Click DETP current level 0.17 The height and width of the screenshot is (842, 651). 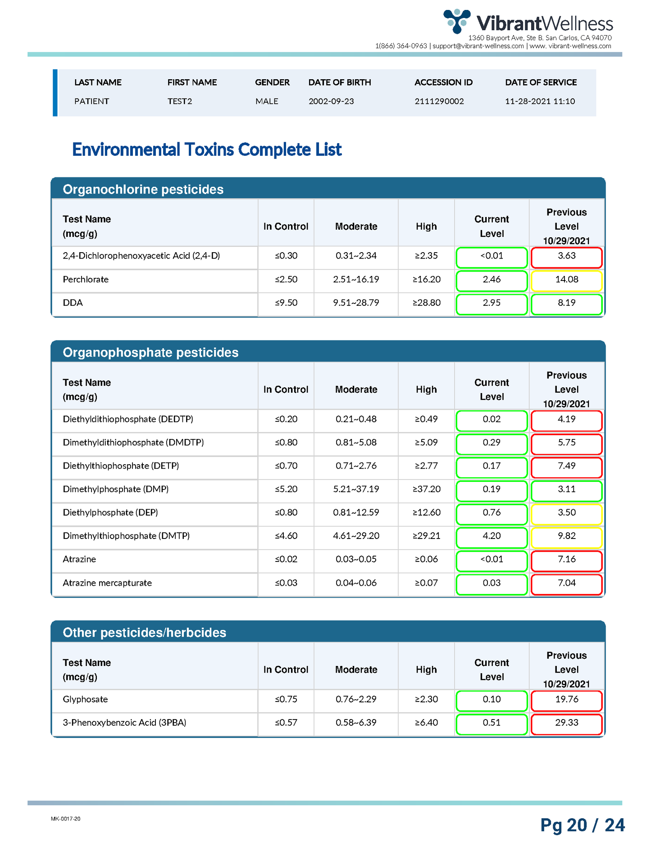tap(492, 468)
